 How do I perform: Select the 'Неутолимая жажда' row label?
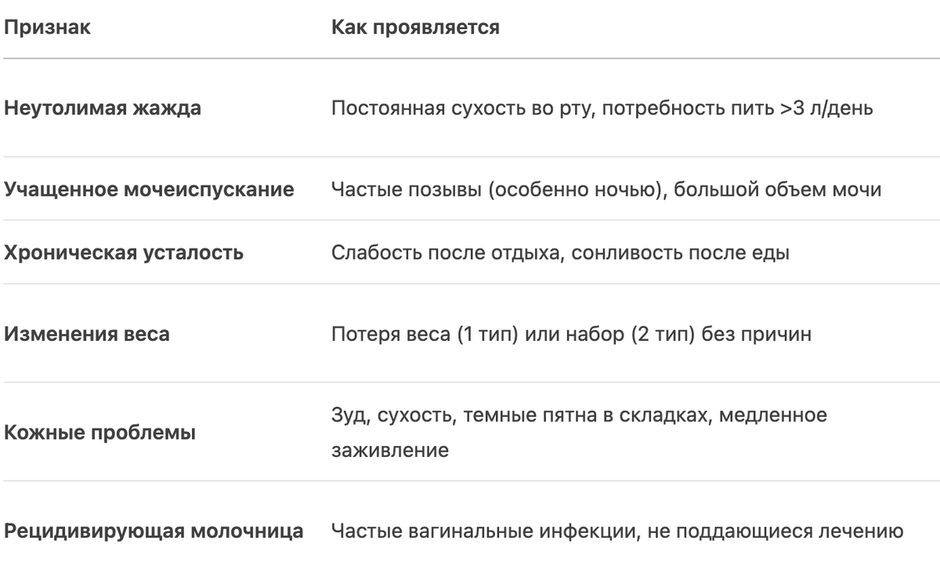[x=103, y=108]
